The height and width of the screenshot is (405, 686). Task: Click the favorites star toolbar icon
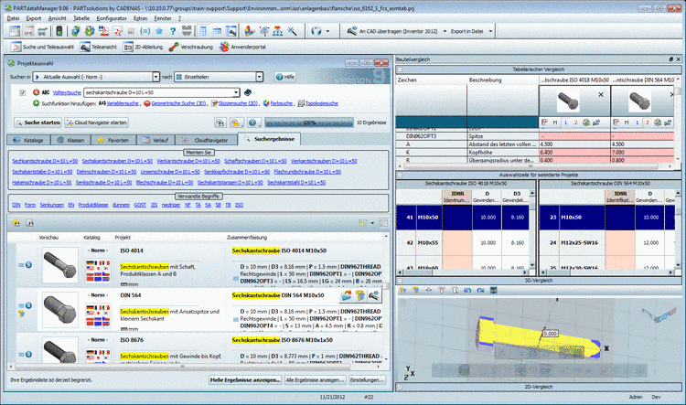tap(159, 31)
